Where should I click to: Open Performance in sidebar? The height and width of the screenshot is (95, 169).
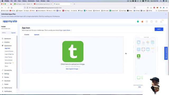8,88
